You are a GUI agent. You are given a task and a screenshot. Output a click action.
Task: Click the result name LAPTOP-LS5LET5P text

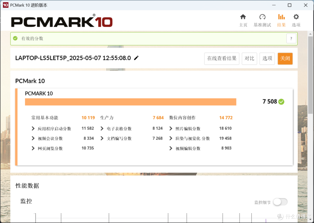point(73,58)
